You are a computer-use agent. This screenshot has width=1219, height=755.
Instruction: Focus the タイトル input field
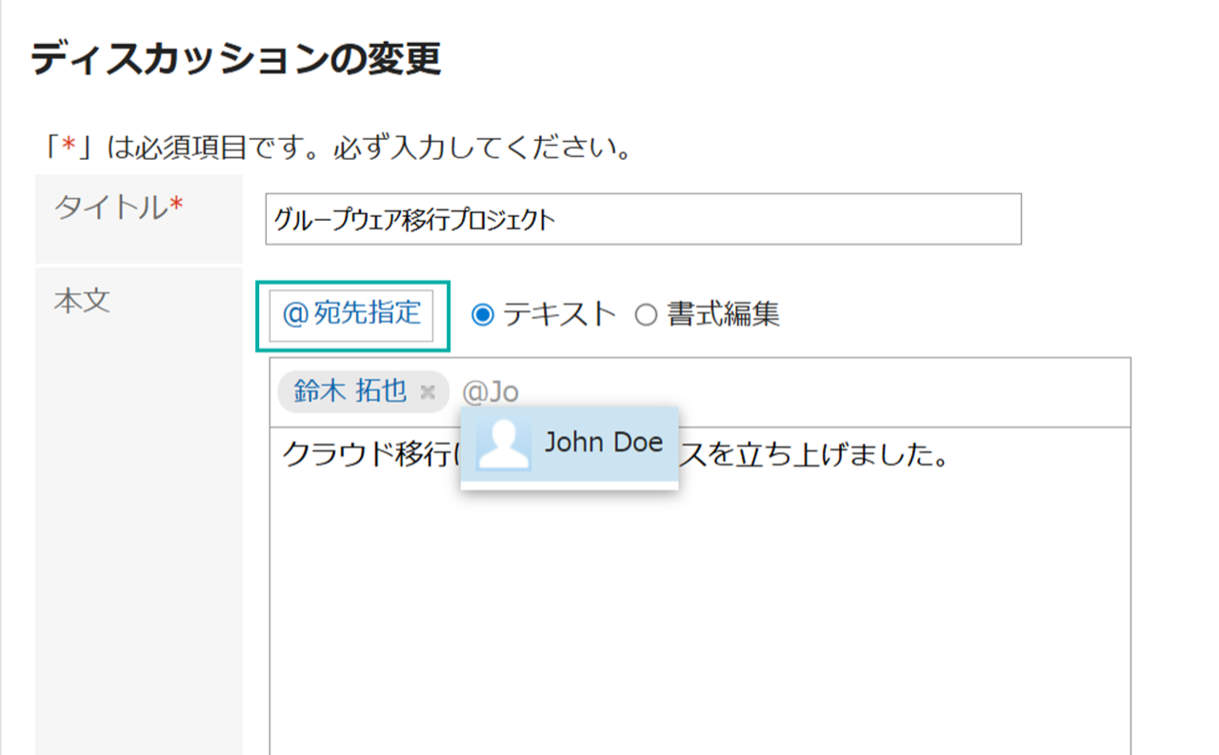click(643, 219)
